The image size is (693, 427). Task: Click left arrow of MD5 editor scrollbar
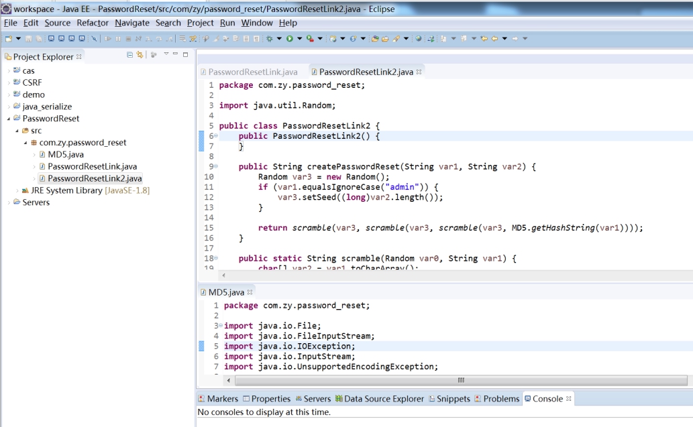click(x=229, y=380)
